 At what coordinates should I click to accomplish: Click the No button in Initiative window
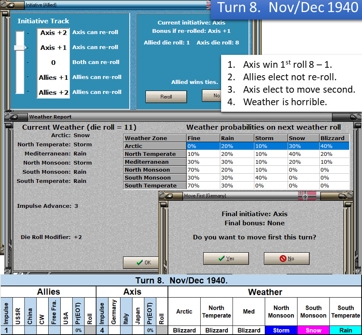[212, 95]
